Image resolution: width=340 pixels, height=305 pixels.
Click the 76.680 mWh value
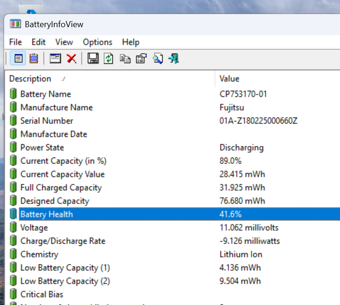coord(242,201)
